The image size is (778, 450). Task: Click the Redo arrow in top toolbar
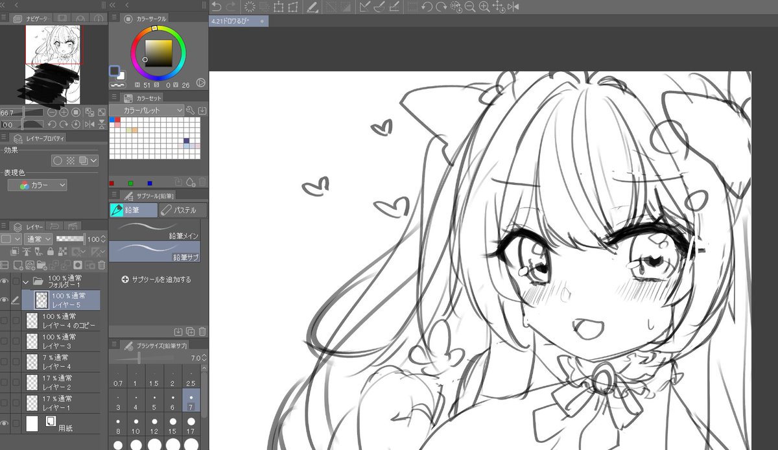(231, 6)
